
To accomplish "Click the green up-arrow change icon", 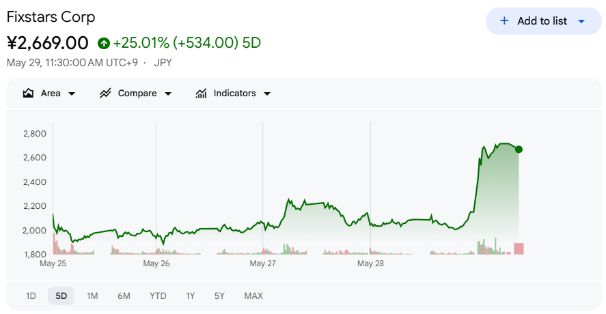I will 104,43.
